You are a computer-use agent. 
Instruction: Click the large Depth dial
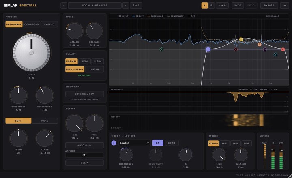tap(32, 53)
